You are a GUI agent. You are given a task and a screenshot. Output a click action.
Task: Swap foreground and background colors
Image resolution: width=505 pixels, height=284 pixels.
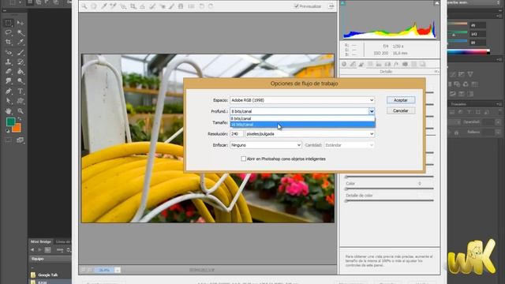20,119
